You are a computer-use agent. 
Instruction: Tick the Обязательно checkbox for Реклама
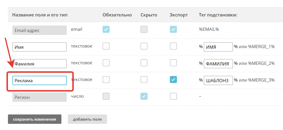pyautogui.click(x=106, y=80)
